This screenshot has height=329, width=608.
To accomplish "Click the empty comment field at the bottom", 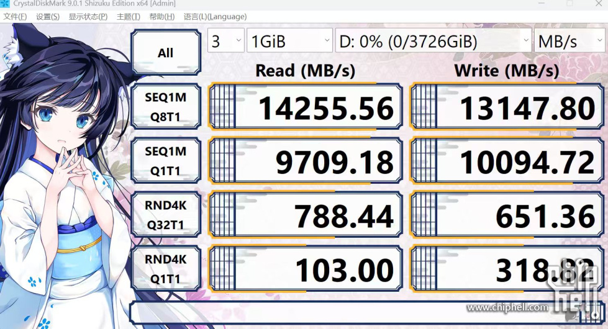I will coord(298,312).
